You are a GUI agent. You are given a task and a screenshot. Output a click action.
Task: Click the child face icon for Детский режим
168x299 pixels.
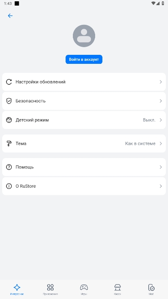[x=9, y=120]
